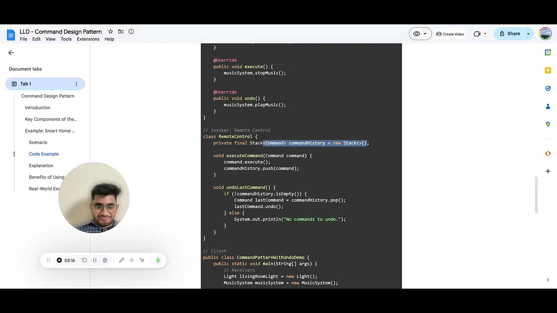Image resolution: width=557 pixels, height=313 pixels.
Task: Click the recorder dotted grid icon
Action: [131, 260]
